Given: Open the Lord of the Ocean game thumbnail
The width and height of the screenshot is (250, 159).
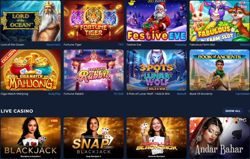Looking at the screenshot, I should click(31, 21).
